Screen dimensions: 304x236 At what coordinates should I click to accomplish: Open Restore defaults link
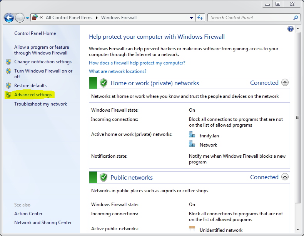point(30,86)
